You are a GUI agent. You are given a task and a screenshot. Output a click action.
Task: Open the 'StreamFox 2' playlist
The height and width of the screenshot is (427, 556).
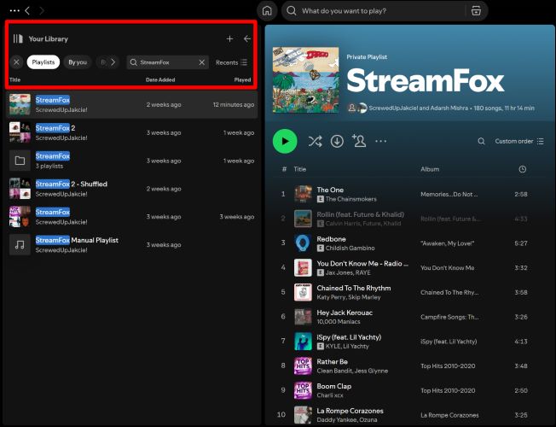(131, 132)
